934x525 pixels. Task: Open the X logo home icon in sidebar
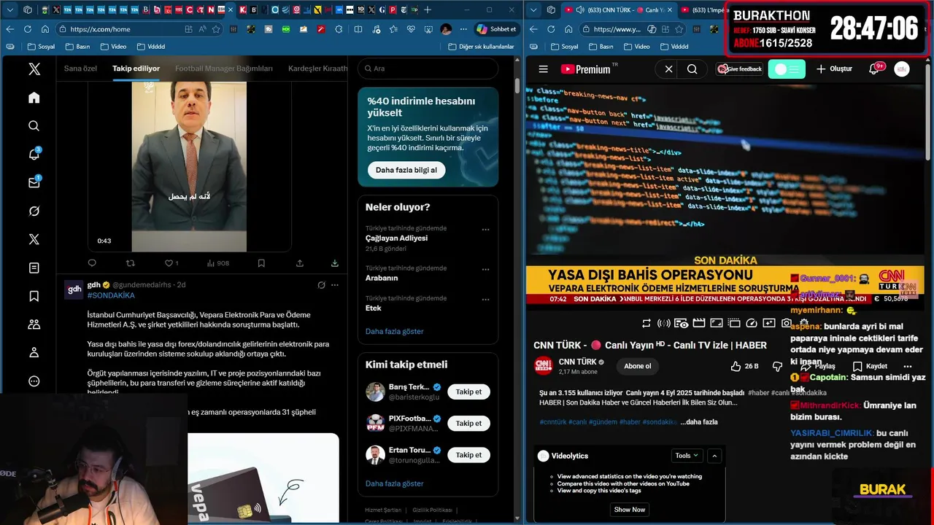(34, 69)
